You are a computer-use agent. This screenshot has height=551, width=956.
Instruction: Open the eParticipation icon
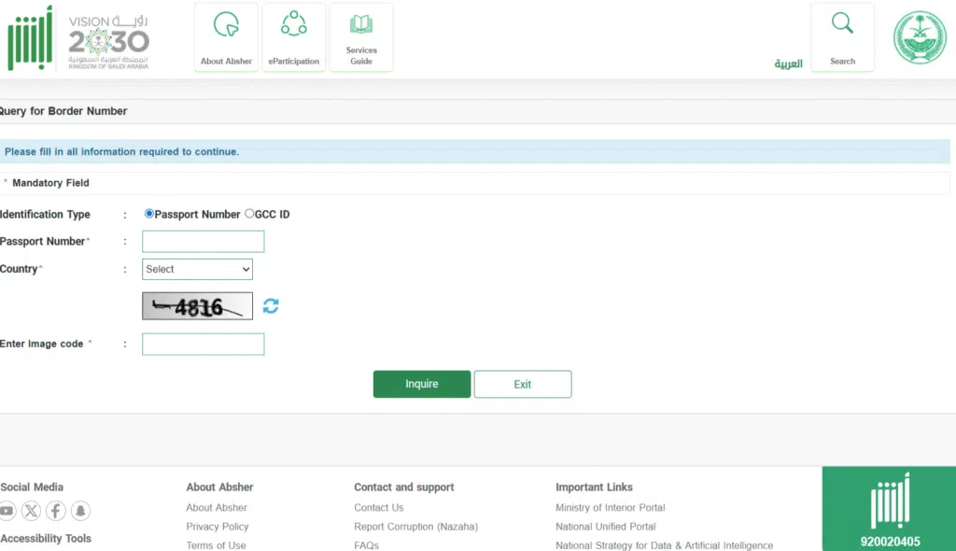click(x=294, y=24)
